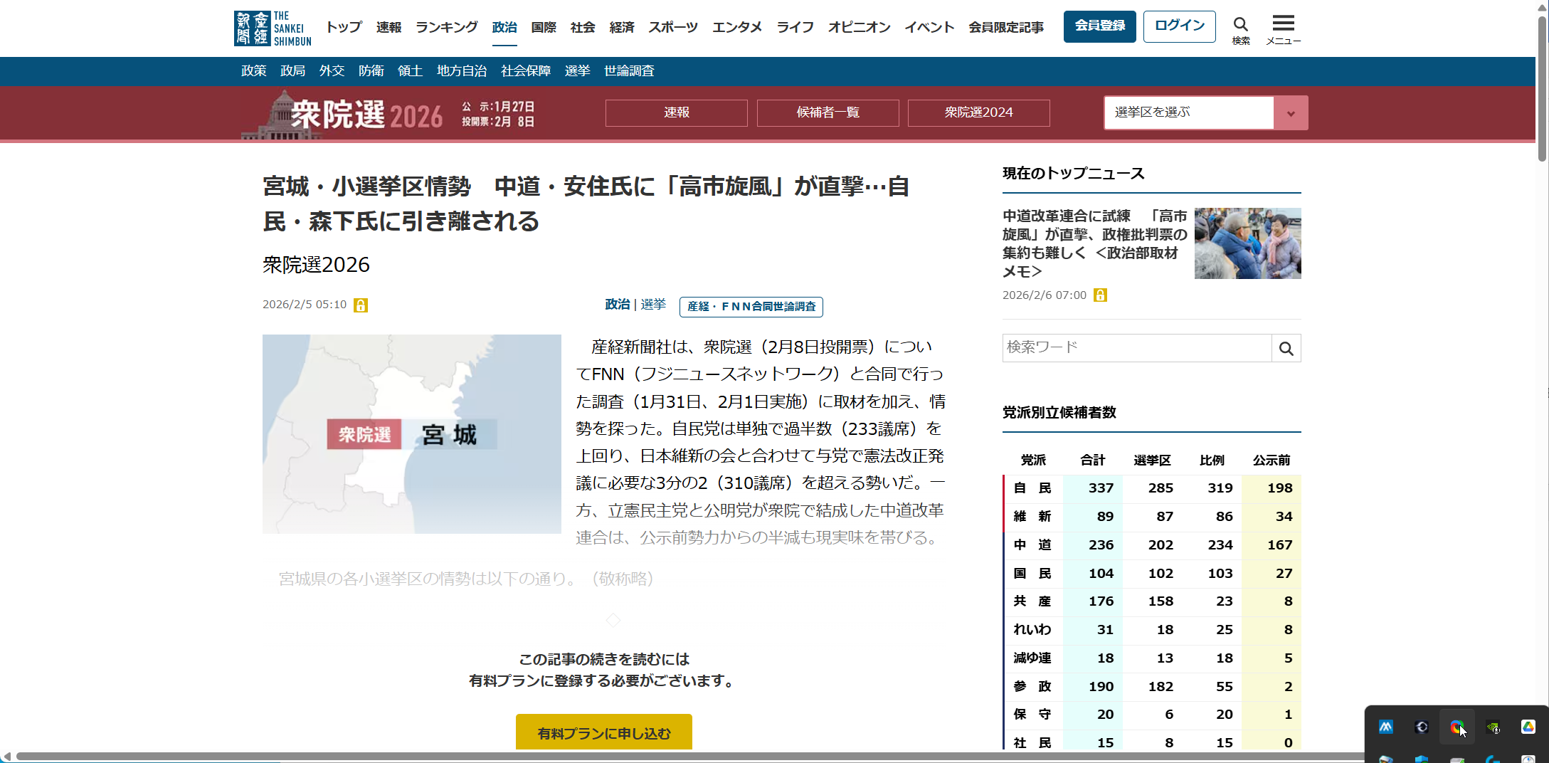Expand the 選挙区を選ぶ dropdown

tap(1206, 112)
